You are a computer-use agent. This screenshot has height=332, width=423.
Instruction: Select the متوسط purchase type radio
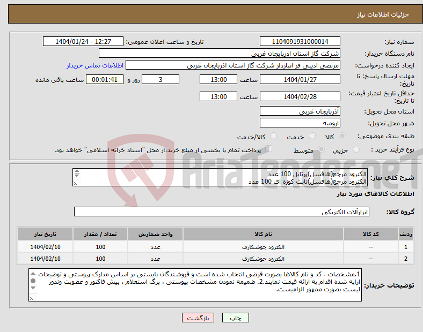click(x=321, y=149)
